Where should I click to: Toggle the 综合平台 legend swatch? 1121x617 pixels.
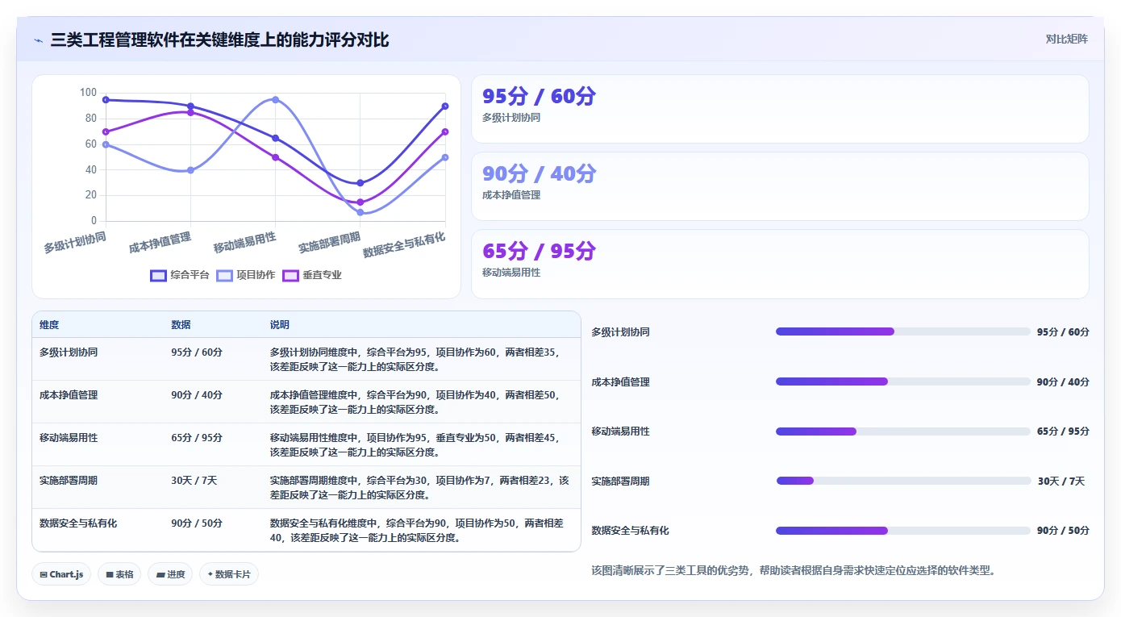[x=159, y=275]
